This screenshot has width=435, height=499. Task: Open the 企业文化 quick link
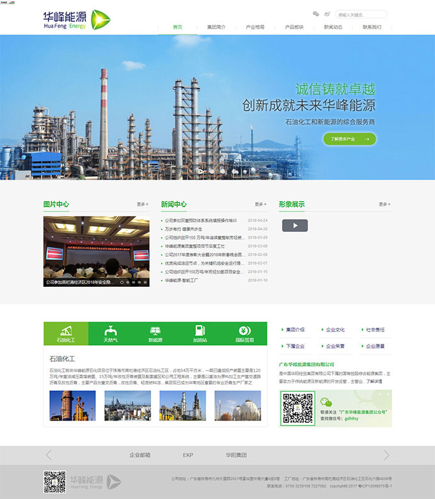click(x=335, y=330)
